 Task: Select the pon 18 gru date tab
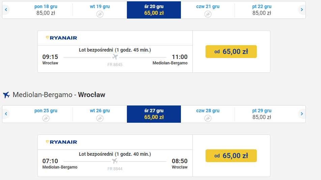[x=46, y=10]
